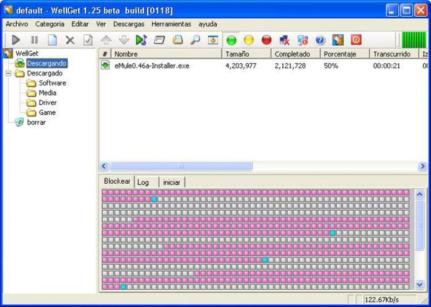431x307 pixels.
Task: Open the Ver menu
Action: click(x=101, y=24)
